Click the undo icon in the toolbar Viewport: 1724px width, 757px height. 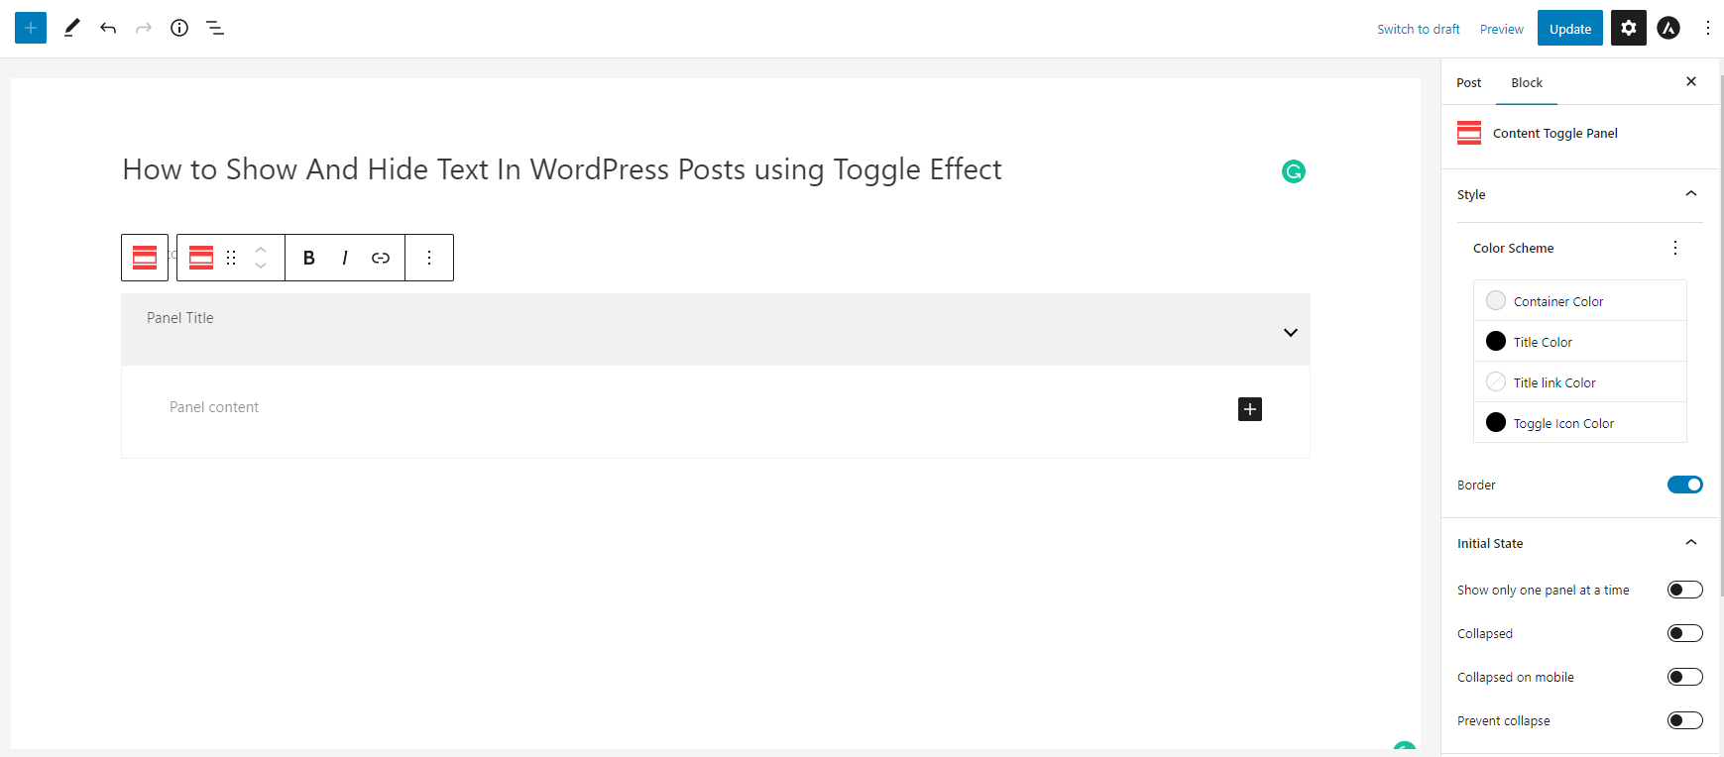pos(107,28)
